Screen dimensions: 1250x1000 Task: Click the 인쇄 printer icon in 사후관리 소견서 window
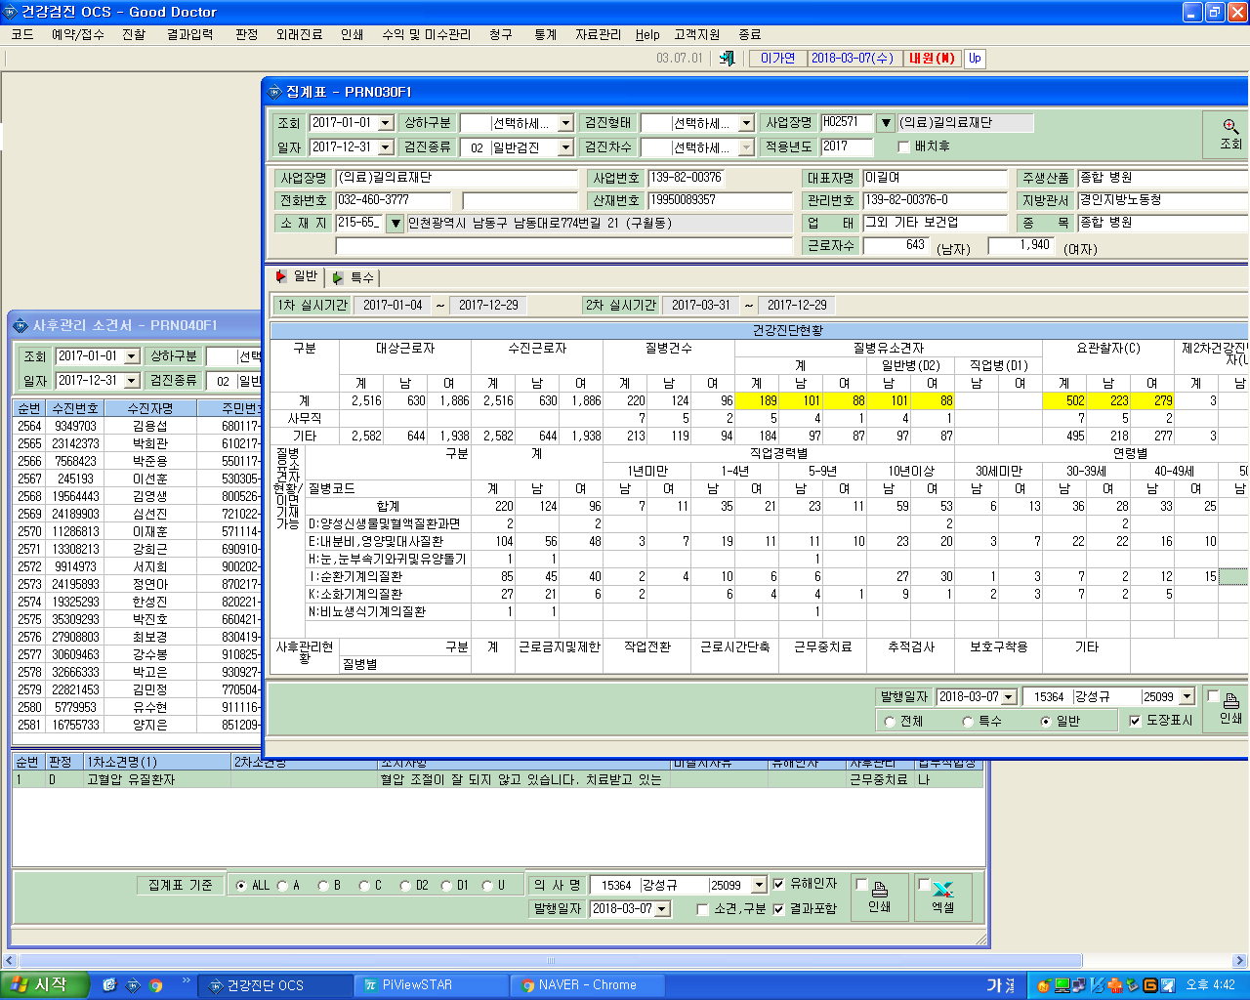[x=879, y=890]
